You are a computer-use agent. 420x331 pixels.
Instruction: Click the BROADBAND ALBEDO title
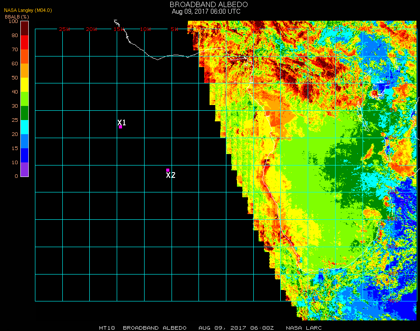[206, 4]
